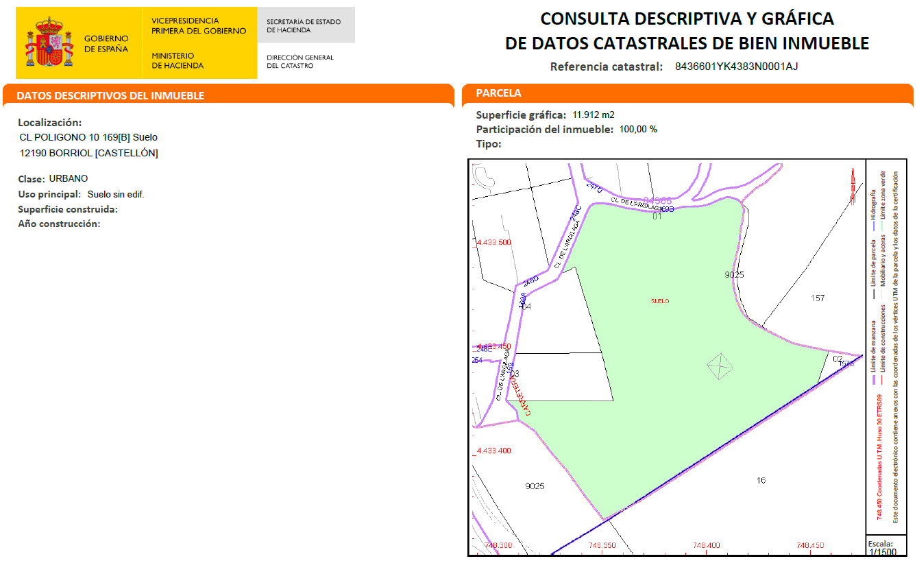Click sub-parcel label '01' near top
917x574 pixels.
click(x=657, y=216)
